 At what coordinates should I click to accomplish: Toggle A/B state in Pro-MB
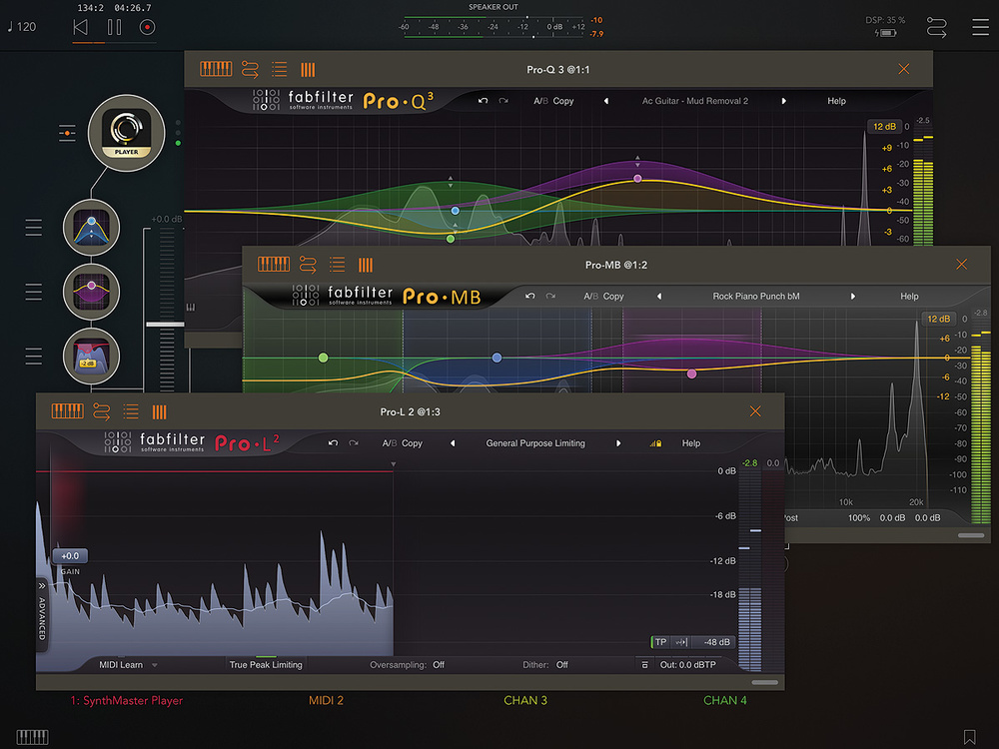(591, 297)
